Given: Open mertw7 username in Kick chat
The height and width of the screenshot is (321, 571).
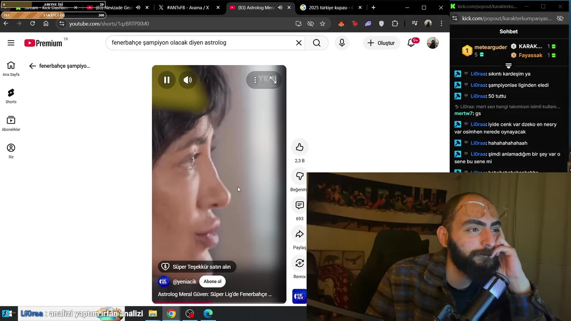Looking at the screenshot, I should click(x=463, y=113).
